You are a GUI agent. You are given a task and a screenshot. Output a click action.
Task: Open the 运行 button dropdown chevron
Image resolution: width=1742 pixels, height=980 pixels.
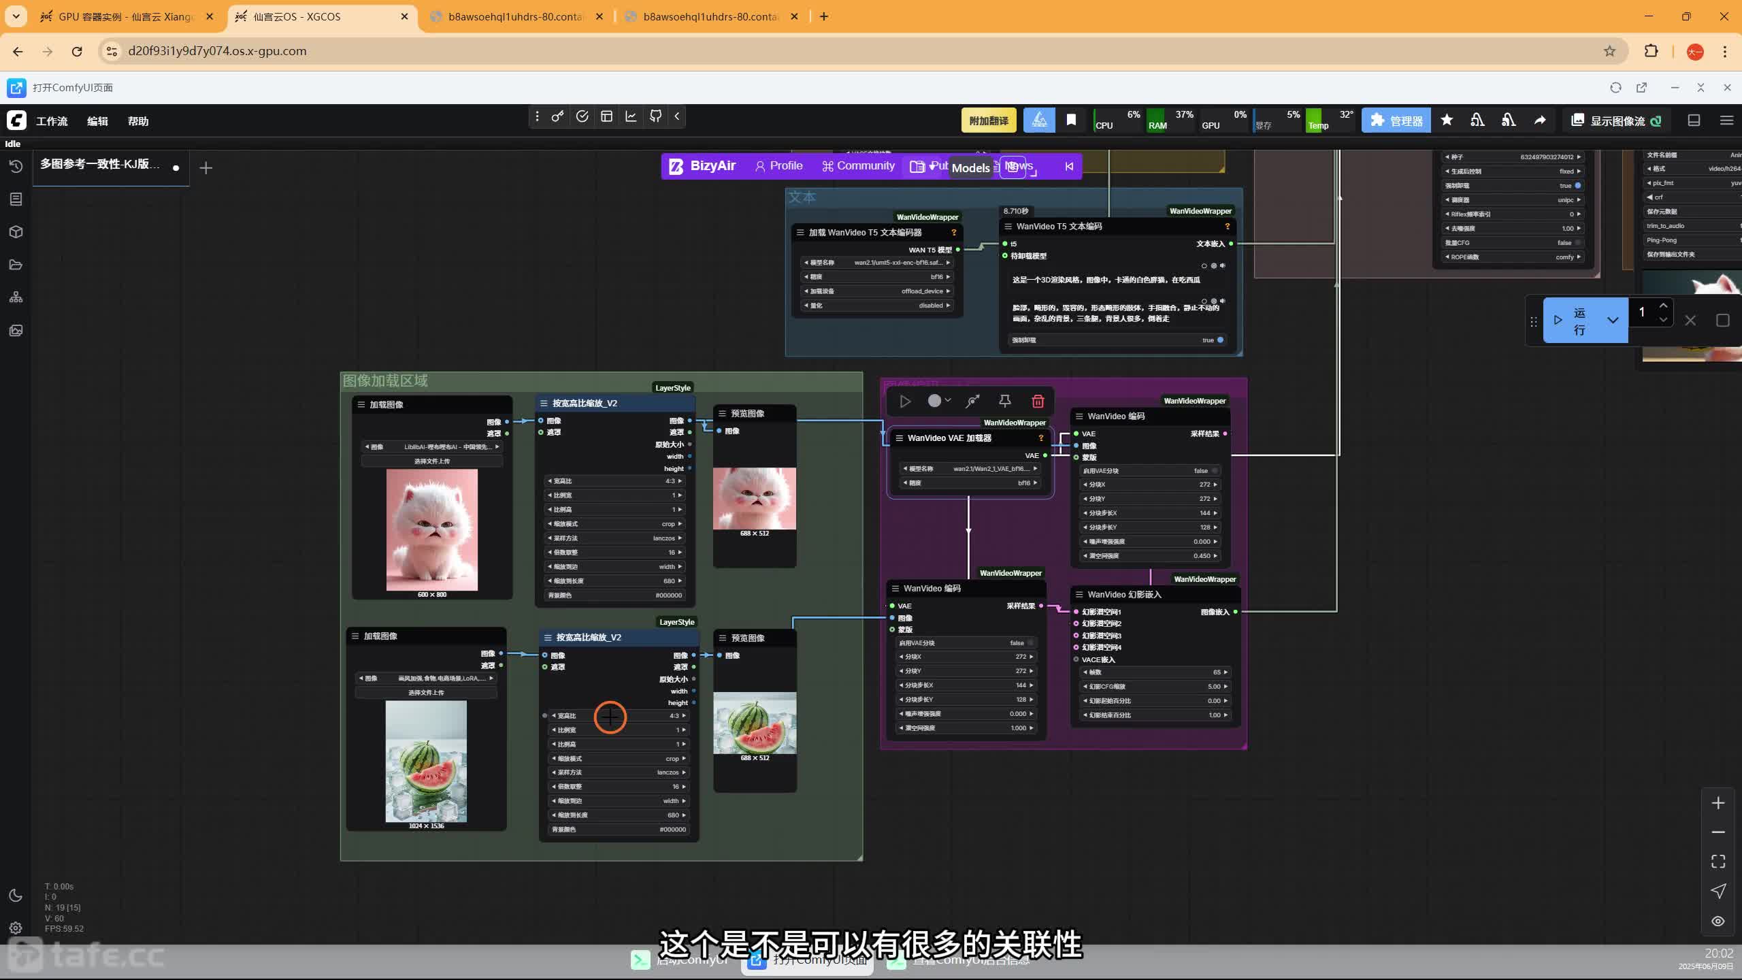1612,321
